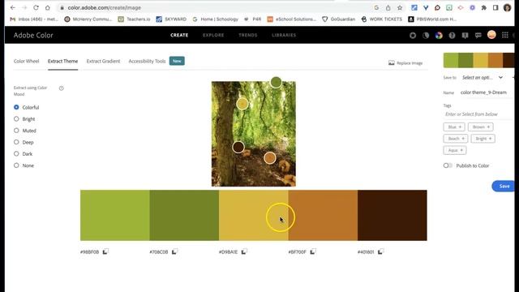Copy the hex code #9BBF0B
Viewport: 519px width, 292px height.
[105, 251]
